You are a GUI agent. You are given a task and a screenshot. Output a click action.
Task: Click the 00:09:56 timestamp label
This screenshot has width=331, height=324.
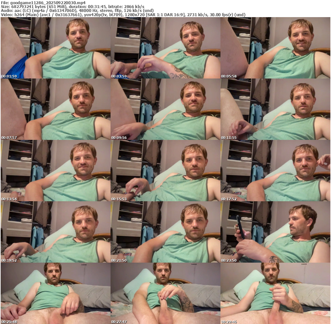119,138
